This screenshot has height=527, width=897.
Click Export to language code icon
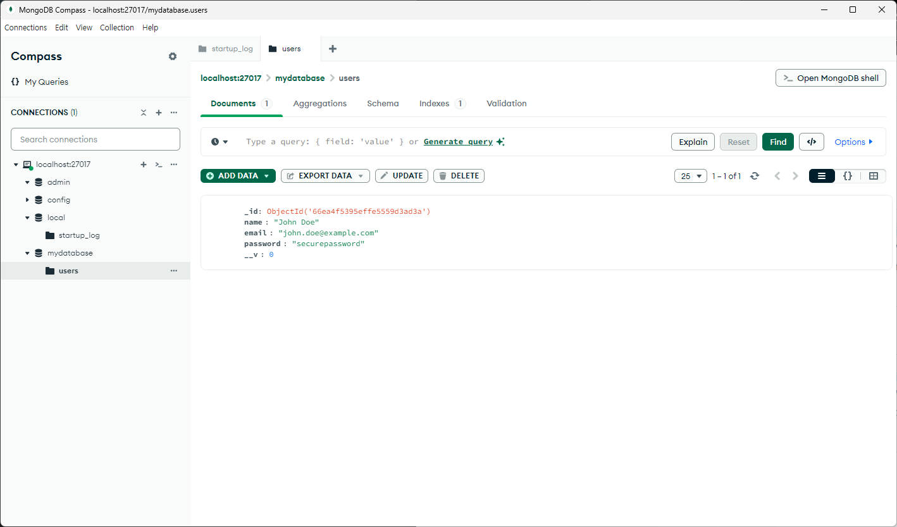click(x=812, y=142)
